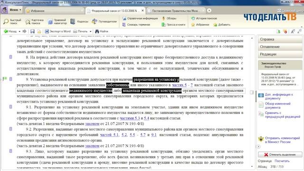The image size is (304, 171).
Task: Click the open folder icon
Action: pyautogui.click(x=39, y=31)
